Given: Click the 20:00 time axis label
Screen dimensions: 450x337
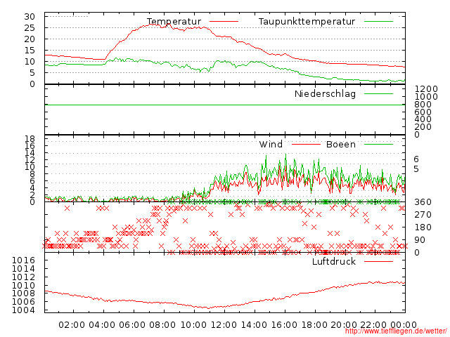Looking at the screenshot, I should 344,325.
